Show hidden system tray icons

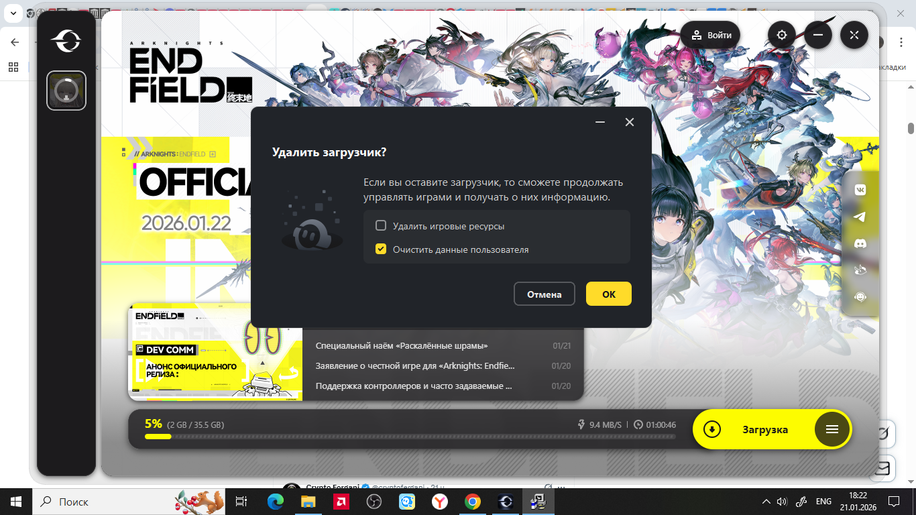tap(766, 501)
